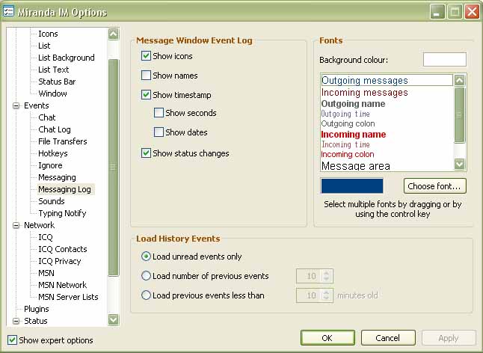Image resolution: width=483 pixels, height=353 pixels.
Task: Collapse the Events tree node
Action: 16,105
